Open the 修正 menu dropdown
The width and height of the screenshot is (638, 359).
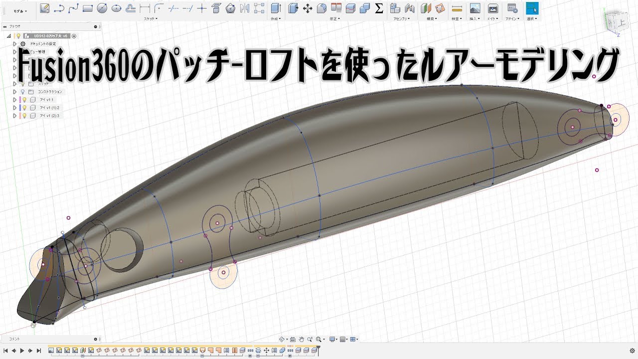(335, 19)
